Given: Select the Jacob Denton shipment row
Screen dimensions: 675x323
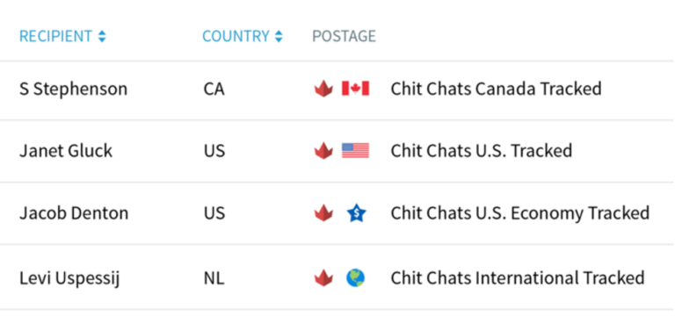Looking at the screenshot, I should tap(337, 213).
